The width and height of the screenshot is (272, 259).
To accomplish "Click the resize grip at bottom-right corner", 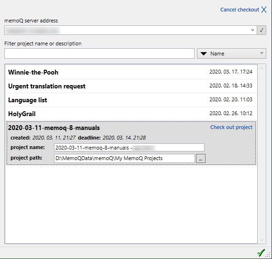I will point(268,255).
